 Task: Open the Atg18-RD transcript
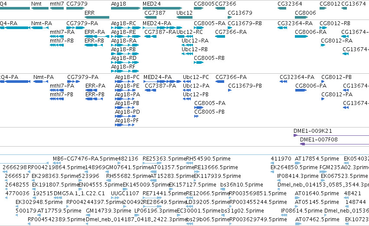coord(125,62)
